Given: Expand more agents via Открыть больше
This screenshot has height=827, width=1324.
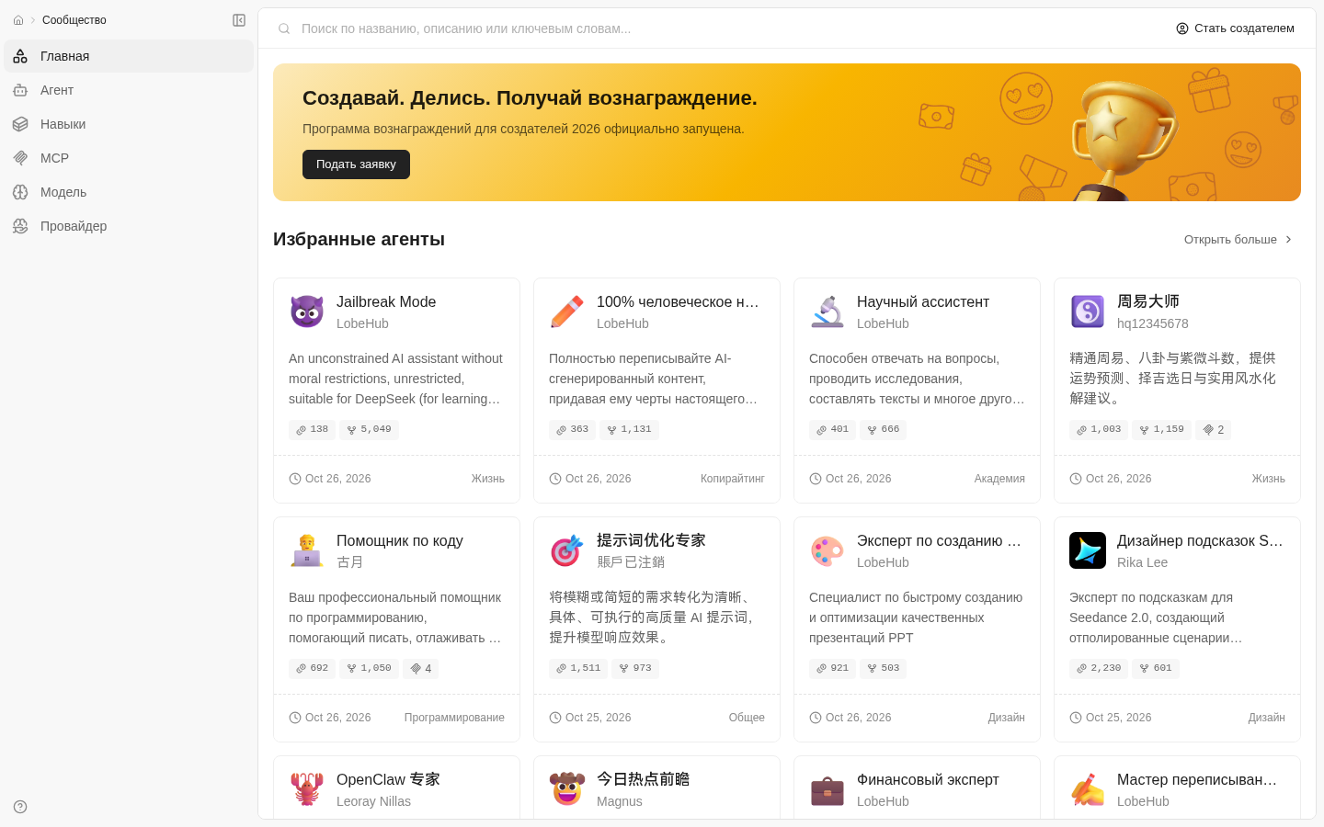Looking at the screenshot, I should pyautogui.click(x=1238, y=240).
